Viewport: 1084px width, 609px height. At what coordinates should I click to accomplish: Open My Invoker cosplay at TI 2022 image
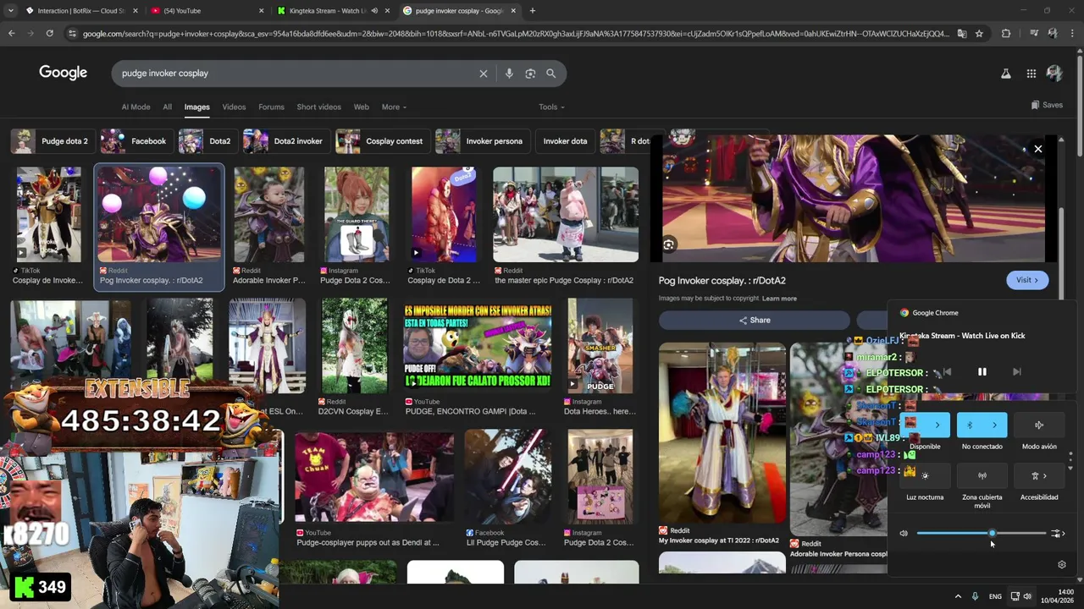[x=722, y=432]
